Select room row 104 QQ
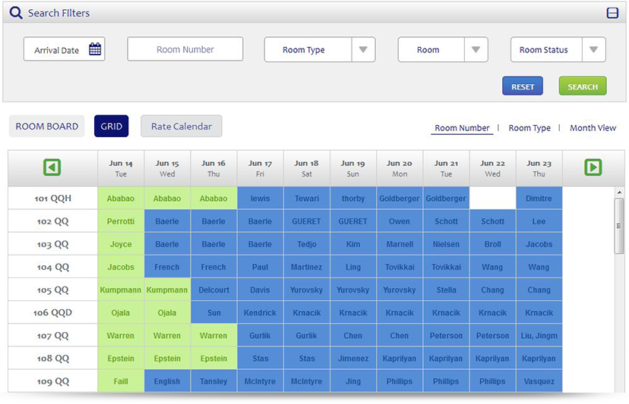 [x=52, y=267]
